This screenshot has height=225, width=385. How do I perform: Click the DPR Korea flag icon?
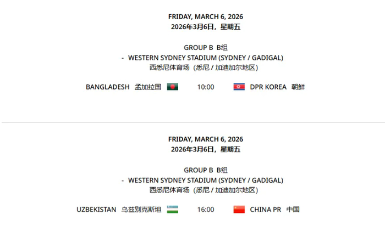coord(239,87)
